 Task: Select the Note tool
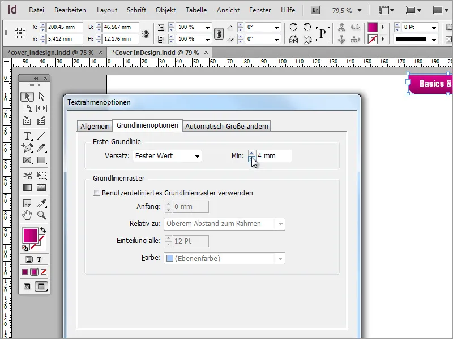[x=27, y=203]
